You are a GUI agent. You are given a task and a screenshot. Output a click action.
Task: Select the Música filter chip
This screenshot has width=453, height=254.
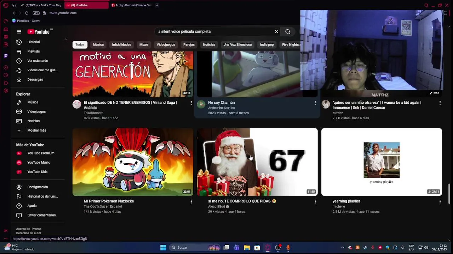pyautogui.click(x=98, y=45)
